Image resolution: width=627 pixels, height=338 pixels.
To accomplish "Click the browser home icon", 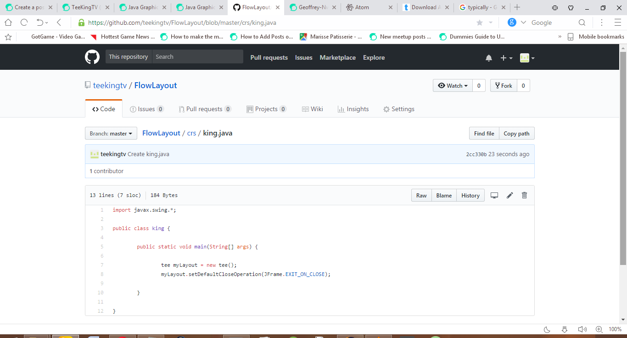I will (8, 23).
